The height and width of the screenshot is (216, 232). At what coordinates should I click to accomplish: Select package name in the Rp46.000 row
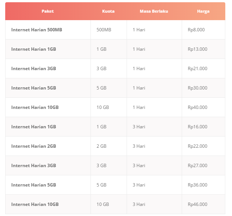click(35, 204)
